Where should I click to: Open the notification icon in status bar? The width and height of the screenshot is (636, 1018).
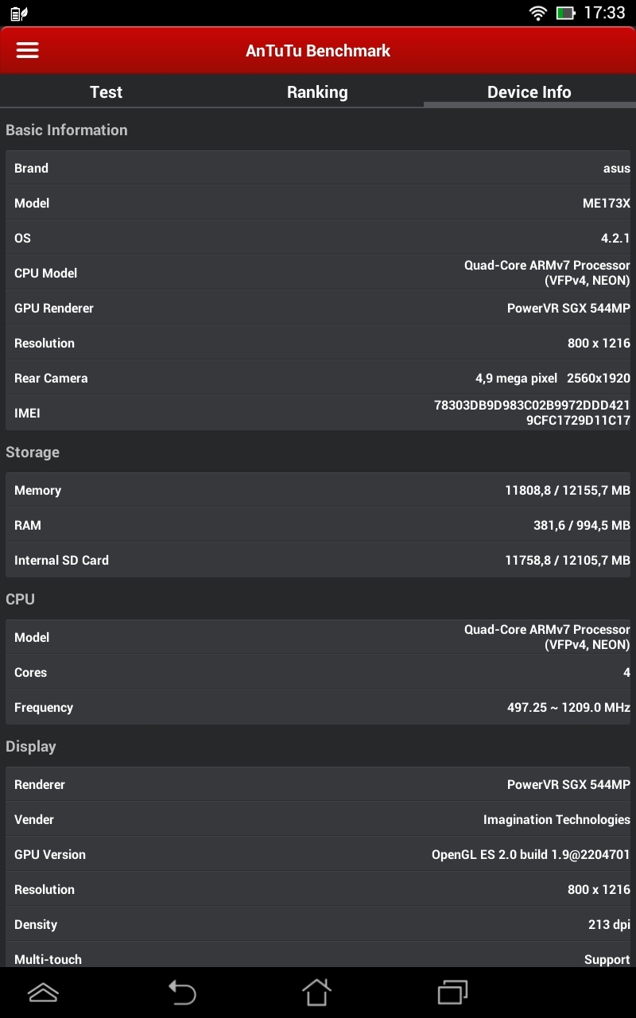[19, 13]
